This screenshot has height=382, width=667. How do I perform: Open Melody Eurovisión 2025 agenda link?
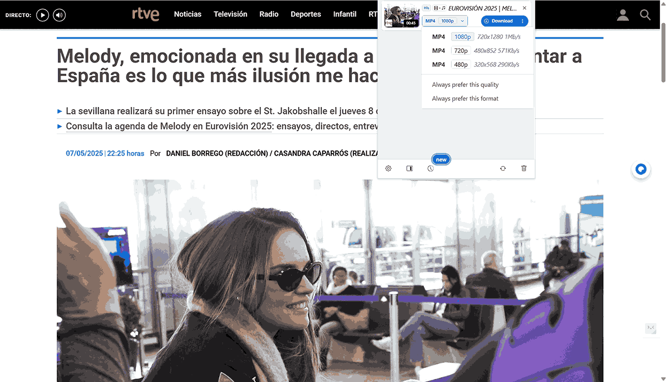click(169, 127)
